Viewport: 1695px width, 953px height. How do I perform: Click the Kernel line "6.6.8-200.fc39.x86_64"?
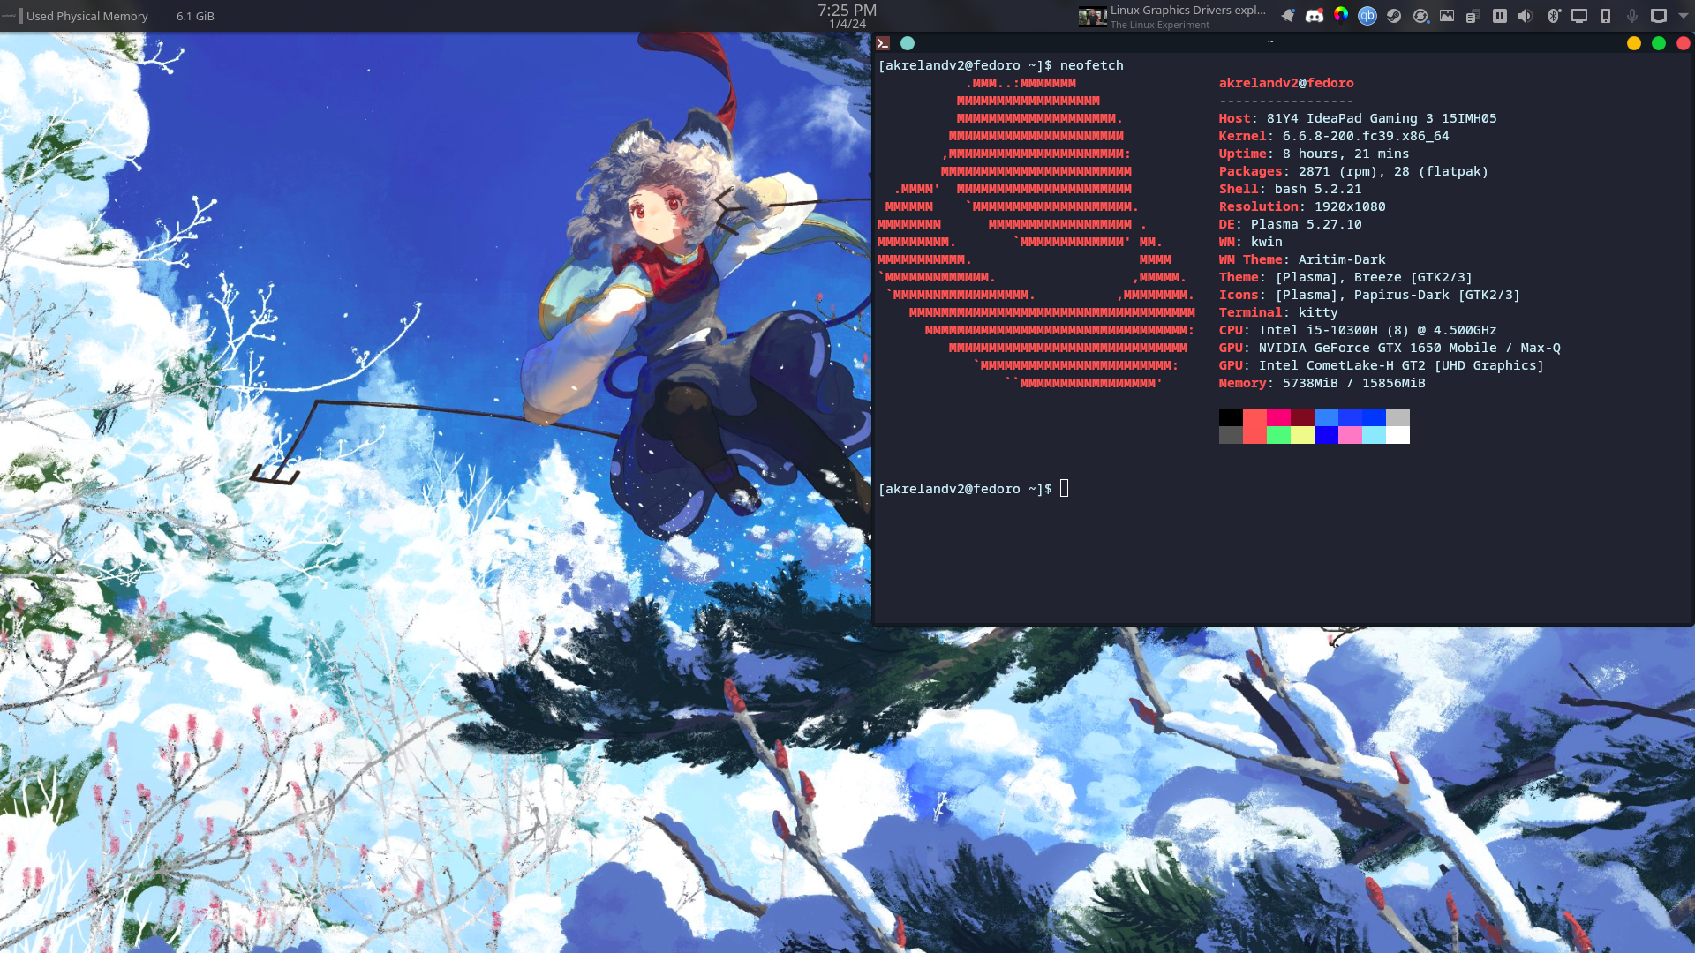(x=1334, y=136)
